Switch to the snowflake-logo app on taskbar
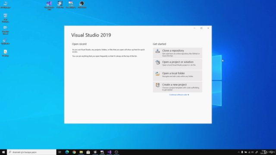The height and width of the screenshot is (155, 276). (x=95, y=152)
